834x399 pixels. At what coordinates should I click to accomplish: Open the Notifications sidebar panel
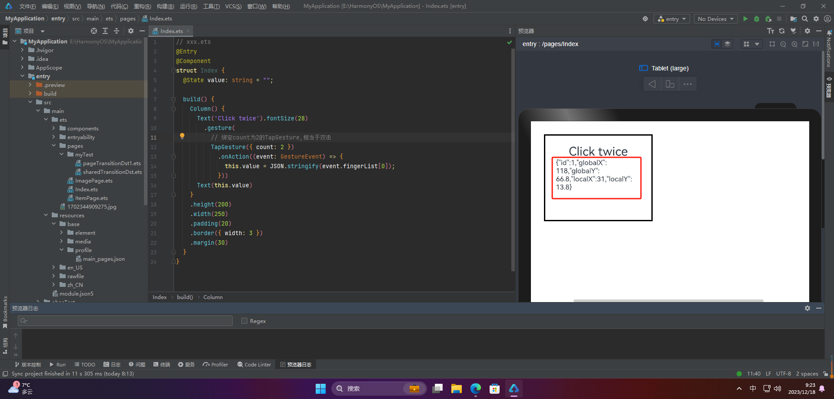click(829, 49)
